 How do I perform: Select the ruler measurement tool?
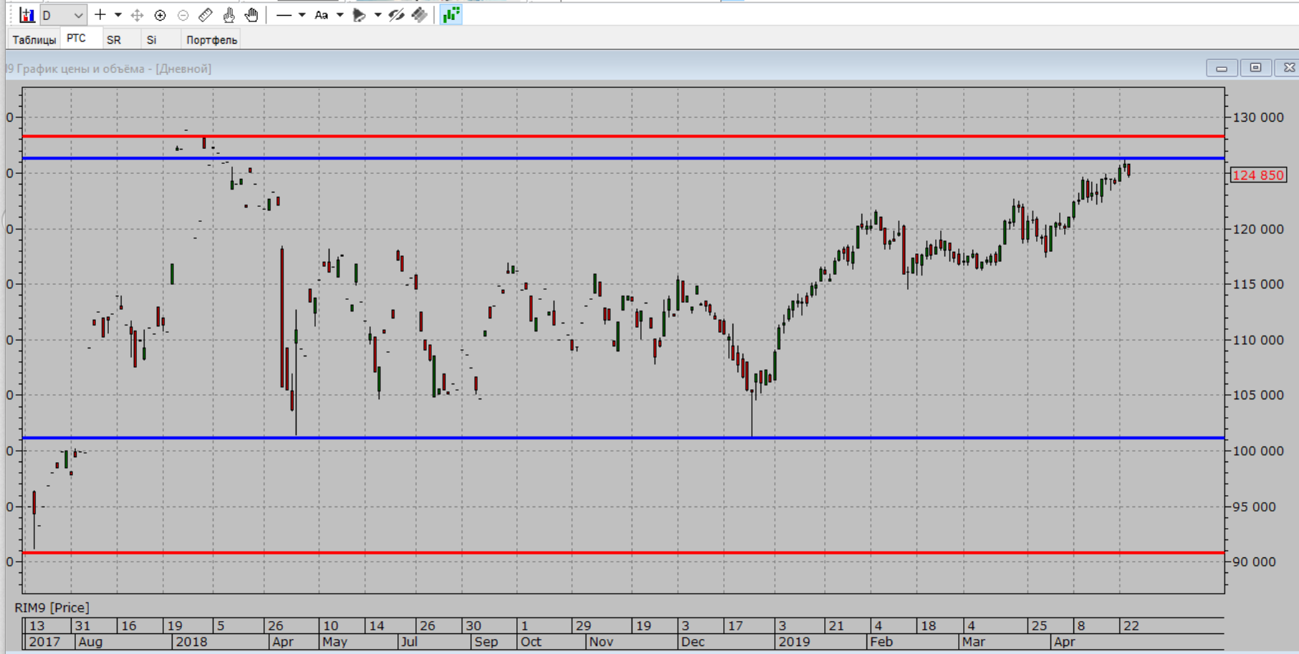pyautogui.click(x=206, y=15)
